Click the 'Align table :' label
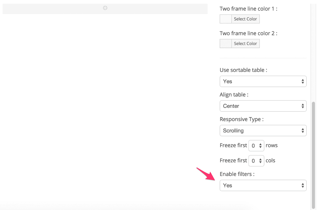 [234, 95]
